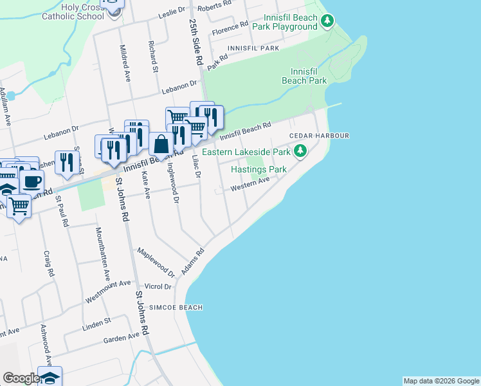Click the Craig Rd street label
The width and height of the screenshot is (481, 386).
(49, 264)
